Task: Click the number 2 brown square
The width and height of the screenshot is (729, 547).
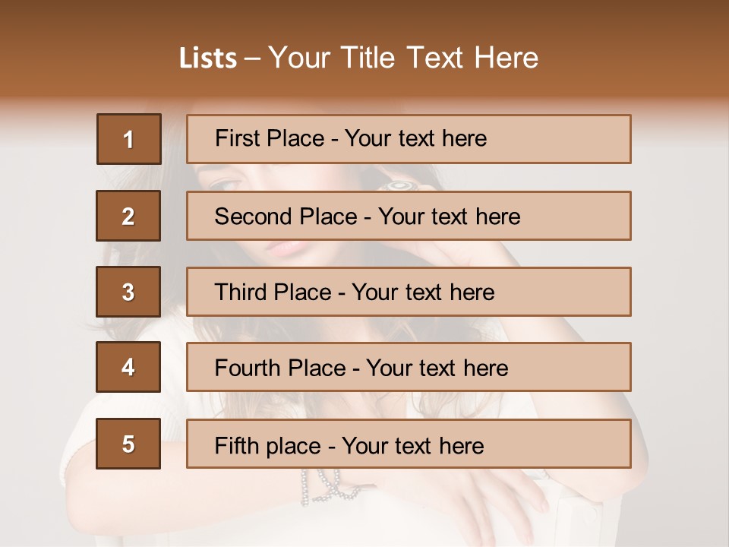Action: click(128, 216)
